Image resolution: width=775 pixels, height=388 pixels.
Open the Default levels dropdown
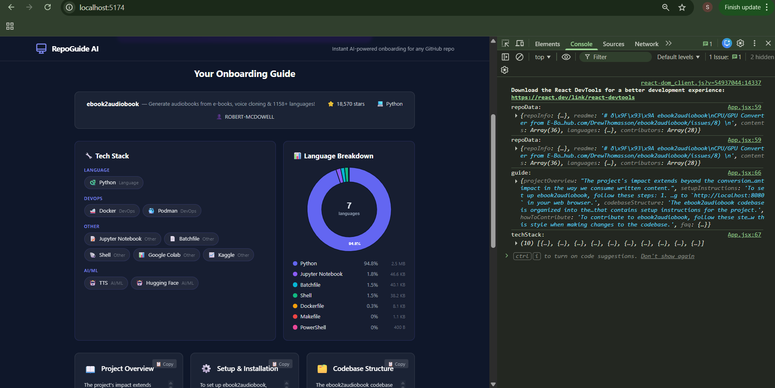[678, 57]
